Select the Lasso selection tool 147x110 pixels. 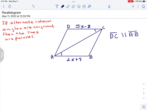click(79, 6)
